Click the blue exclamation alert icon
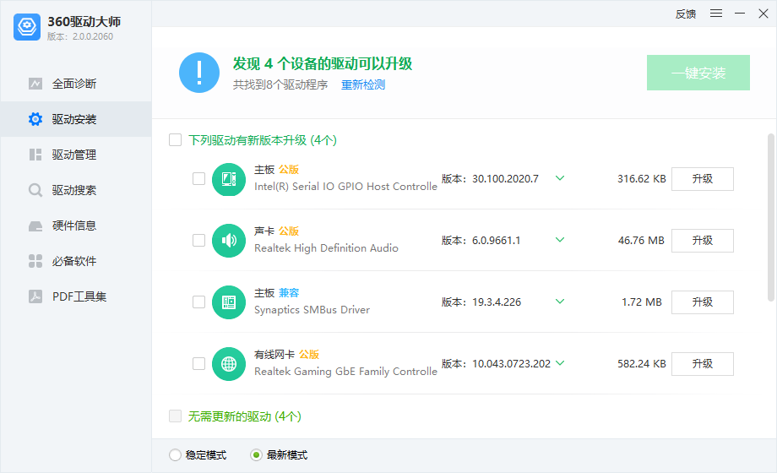This screenshot has width=777, height=473. 199,73
